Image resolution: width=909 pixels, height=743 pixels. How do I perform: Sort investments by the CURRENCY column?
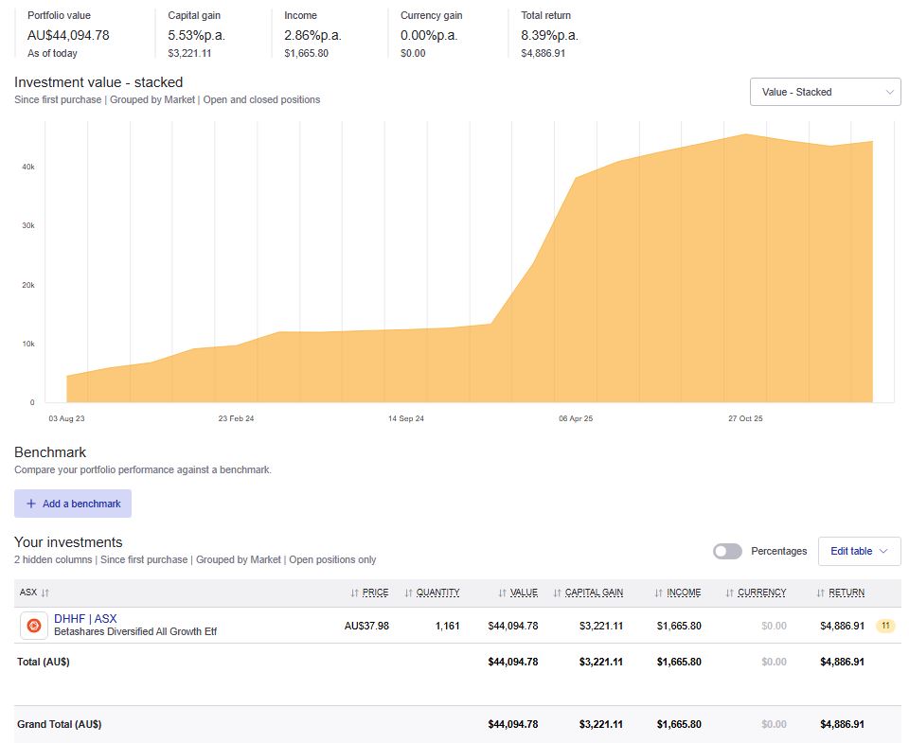pos(756,593)
